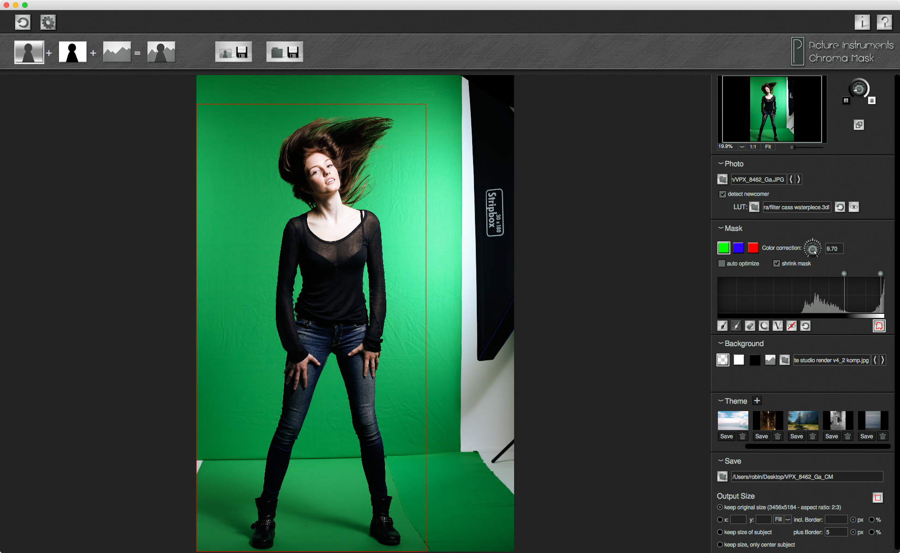Screen dimensions: 900x553
Task: Choose the blue key color swatch
Action: tap(739, 248)
